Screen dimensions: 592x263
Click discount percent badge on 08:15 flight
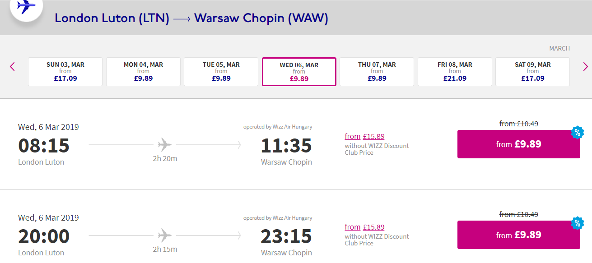click(x=577, y=133)
